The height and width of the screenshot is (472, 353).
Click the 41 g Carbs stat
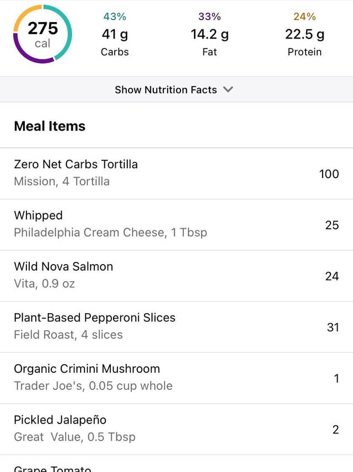[115, 35]
